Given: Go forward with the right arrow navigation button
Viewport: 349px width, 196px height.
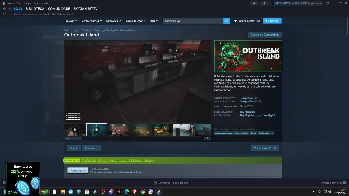Looking at the screenshot, I should [10, 9].
